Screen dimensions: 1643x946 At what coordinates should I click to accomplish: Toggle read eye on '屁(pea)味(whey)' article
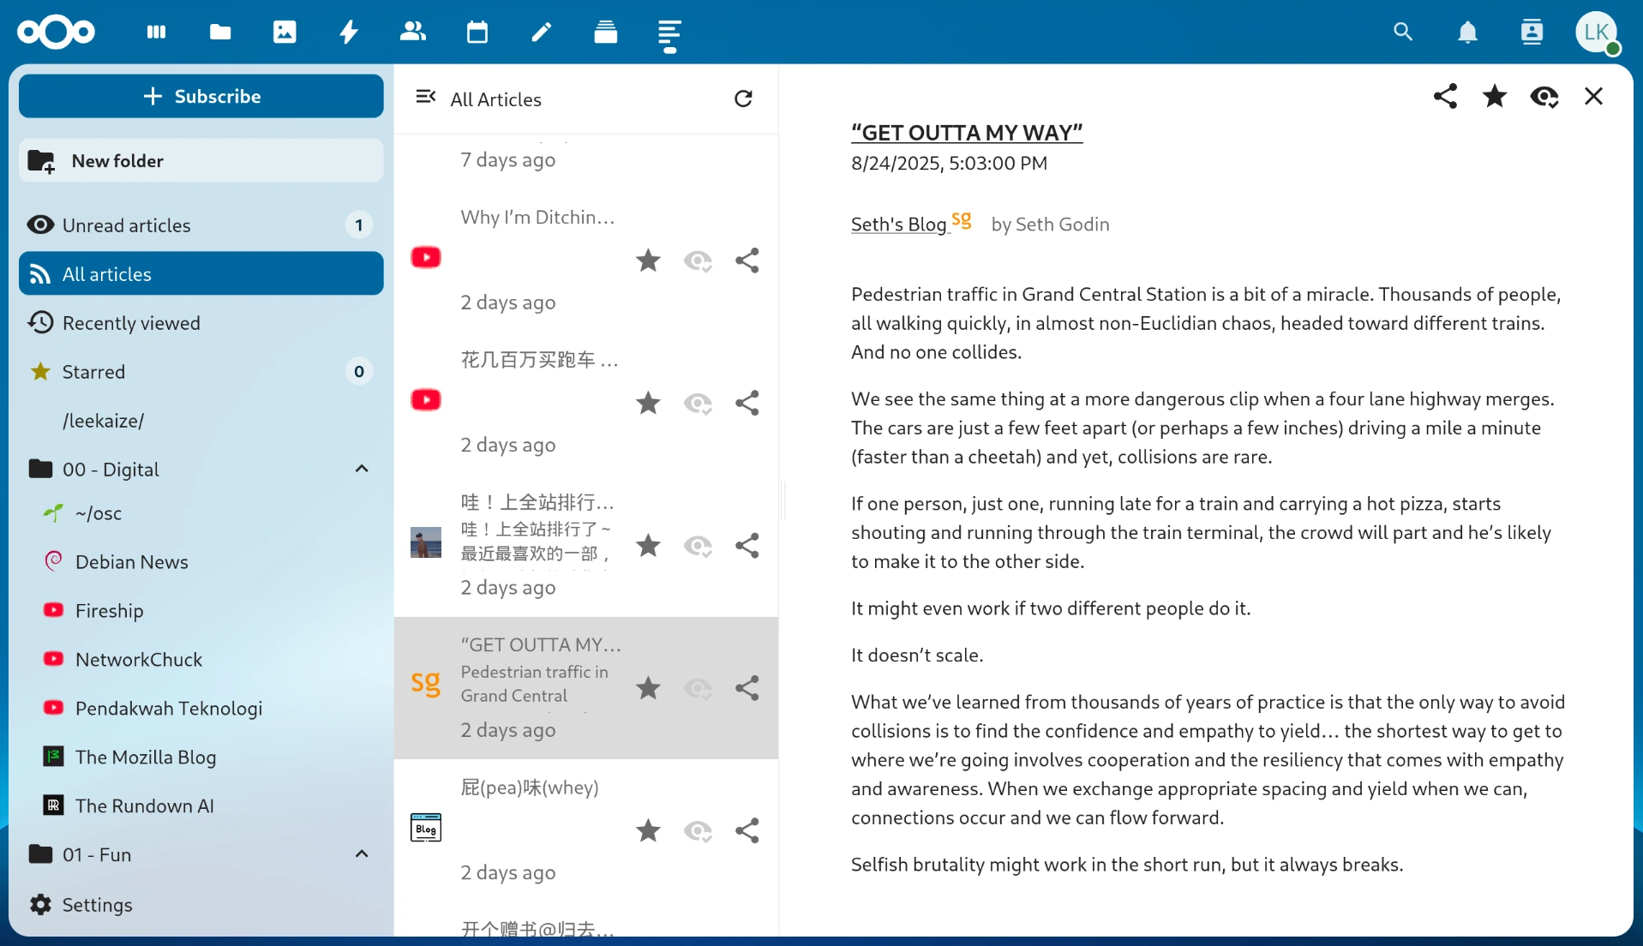point(698,830)
